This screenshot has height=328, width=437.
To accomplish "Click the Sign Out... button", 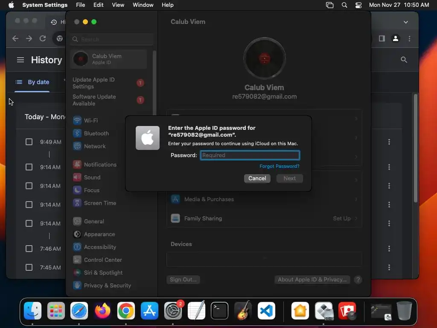I will [x=183, y=280].
